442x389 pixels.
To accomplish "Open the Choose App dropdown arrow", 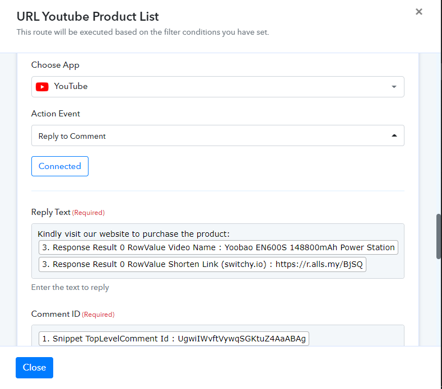I will tap(394, 87).
